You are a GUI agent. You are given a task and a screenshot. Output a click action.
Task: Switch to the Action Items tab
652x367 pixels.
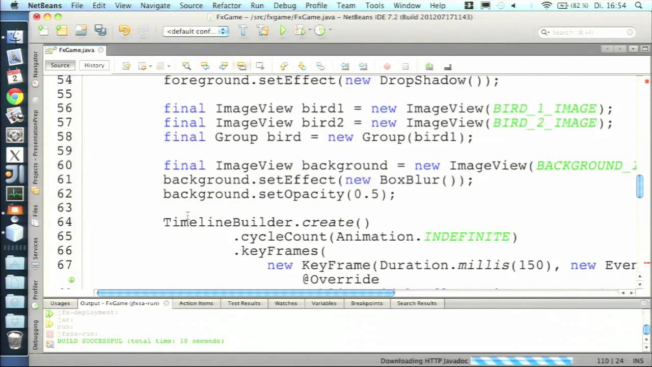[x=196, y=303]
